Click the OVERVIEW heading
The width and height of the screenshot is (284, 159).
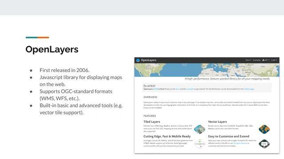pos(150,97)
